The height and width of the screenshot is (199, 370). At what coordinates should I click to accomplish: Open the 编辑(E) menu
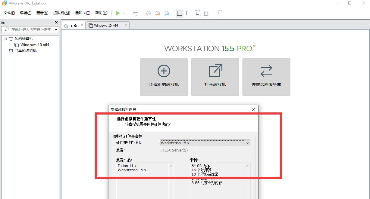(26, 13)
